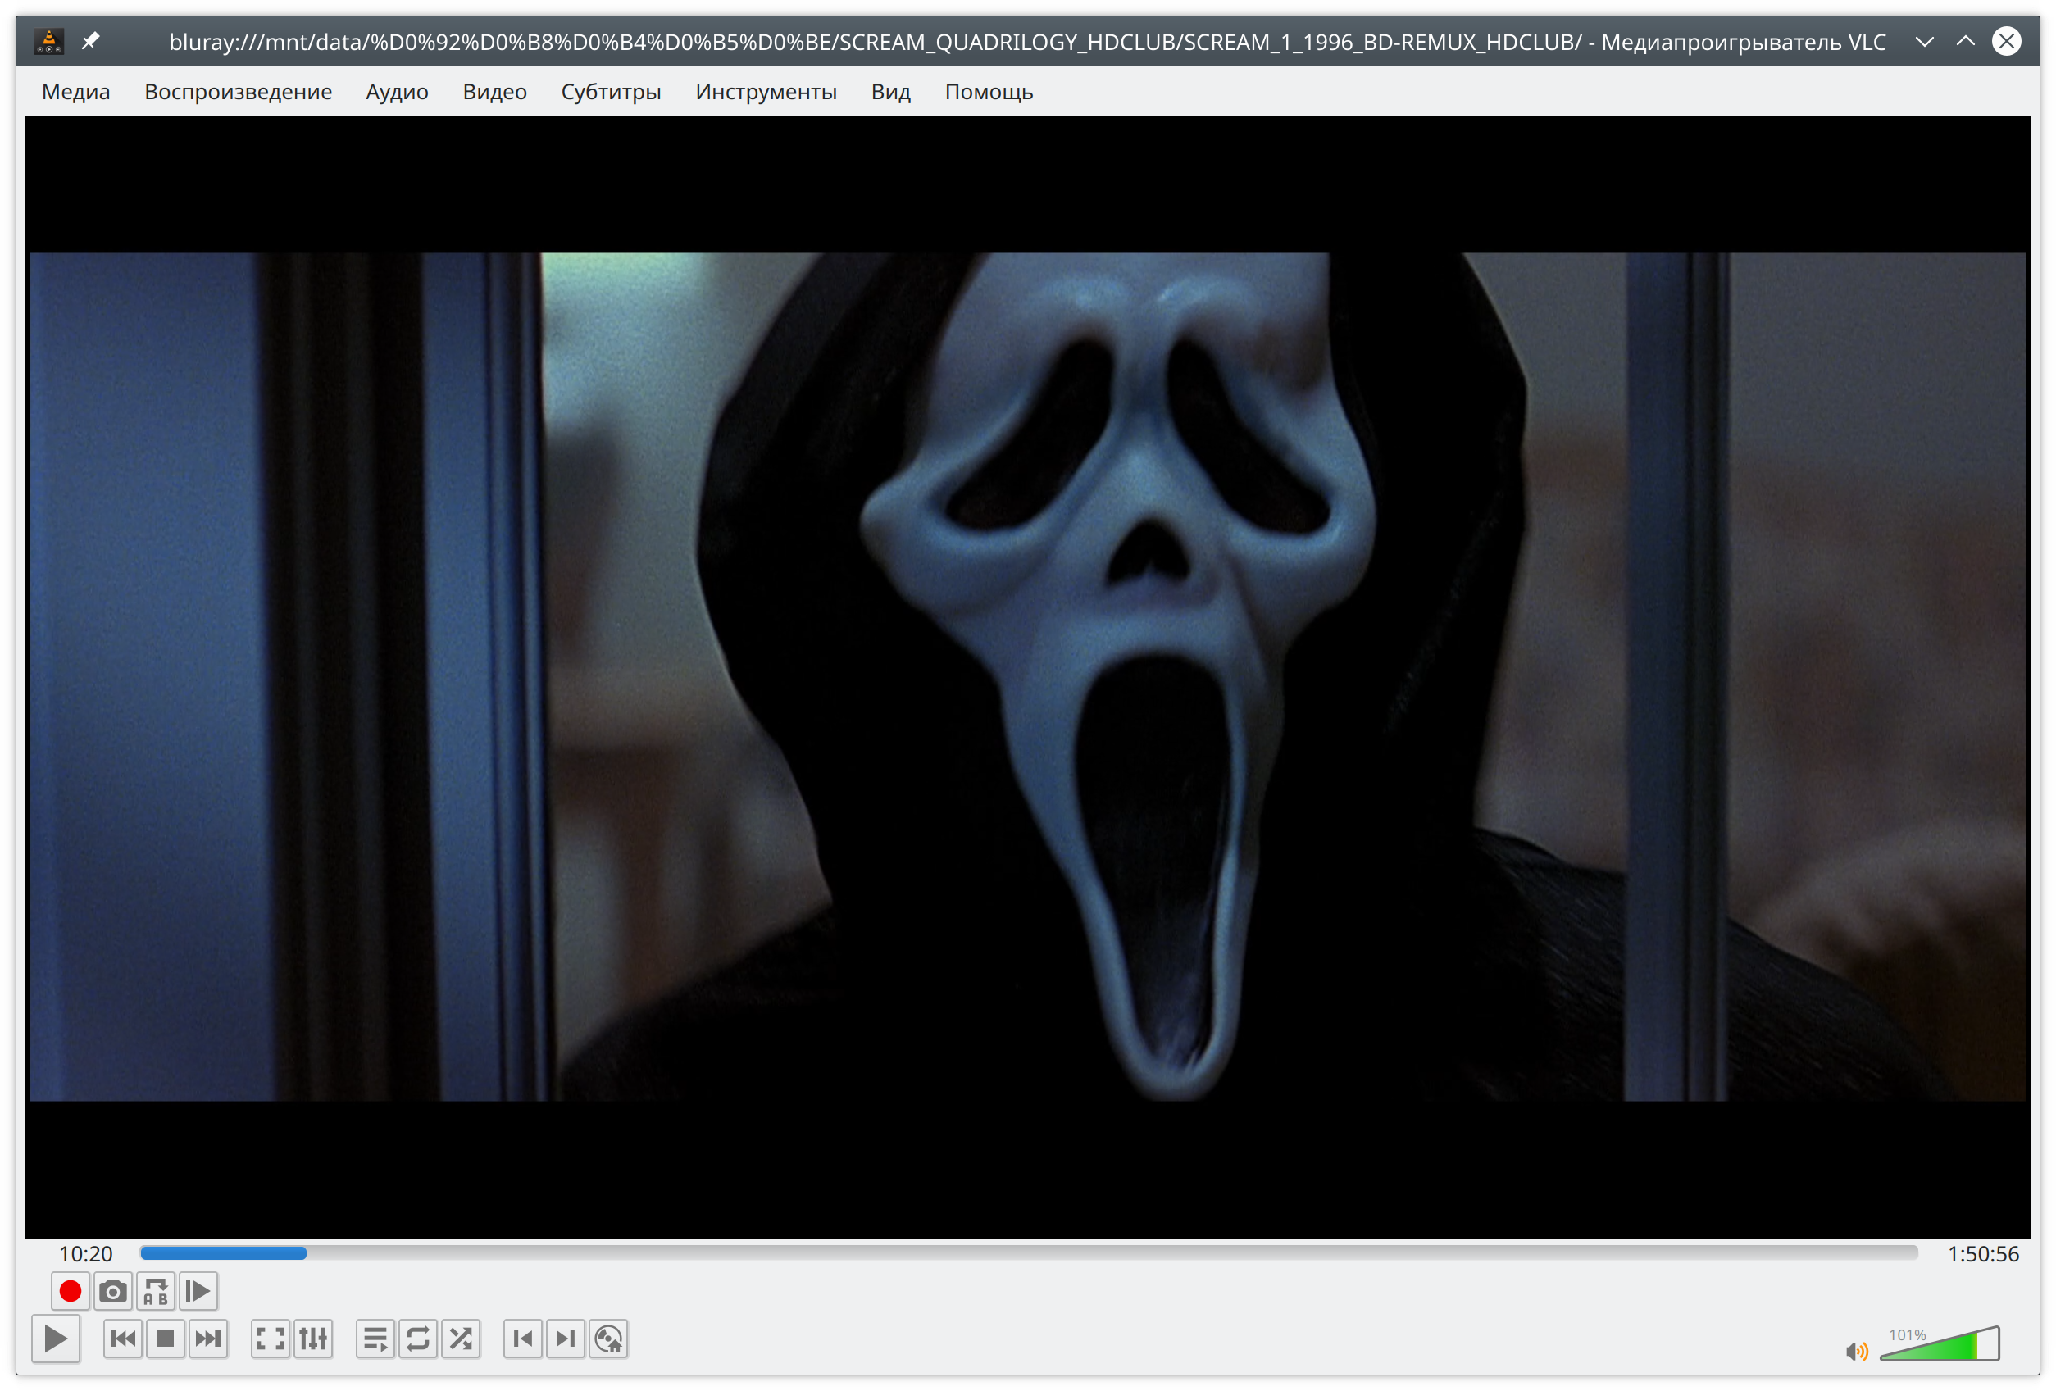The image size is (2056, 1391).
Task: Advance frame by frame
Action: (198, 1291)
